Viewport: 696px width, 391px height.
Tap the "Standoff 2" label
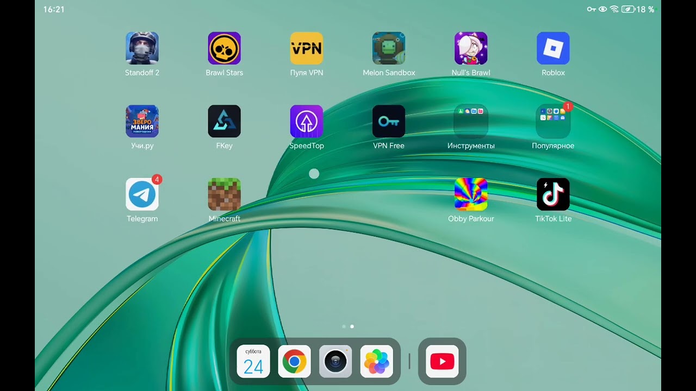[142, 73]
